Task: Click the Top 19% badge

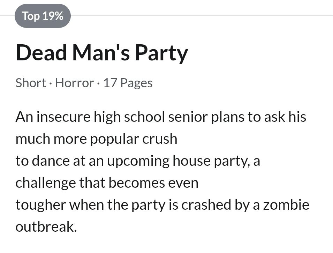Action: coord(43,16)
